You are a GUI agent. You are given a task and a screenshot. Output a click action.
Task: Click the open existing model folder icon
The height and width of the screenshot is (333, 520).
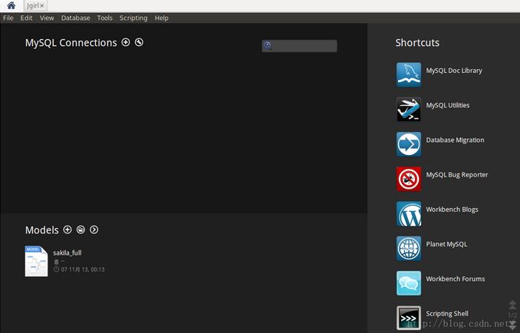click(x=81, y=229)
